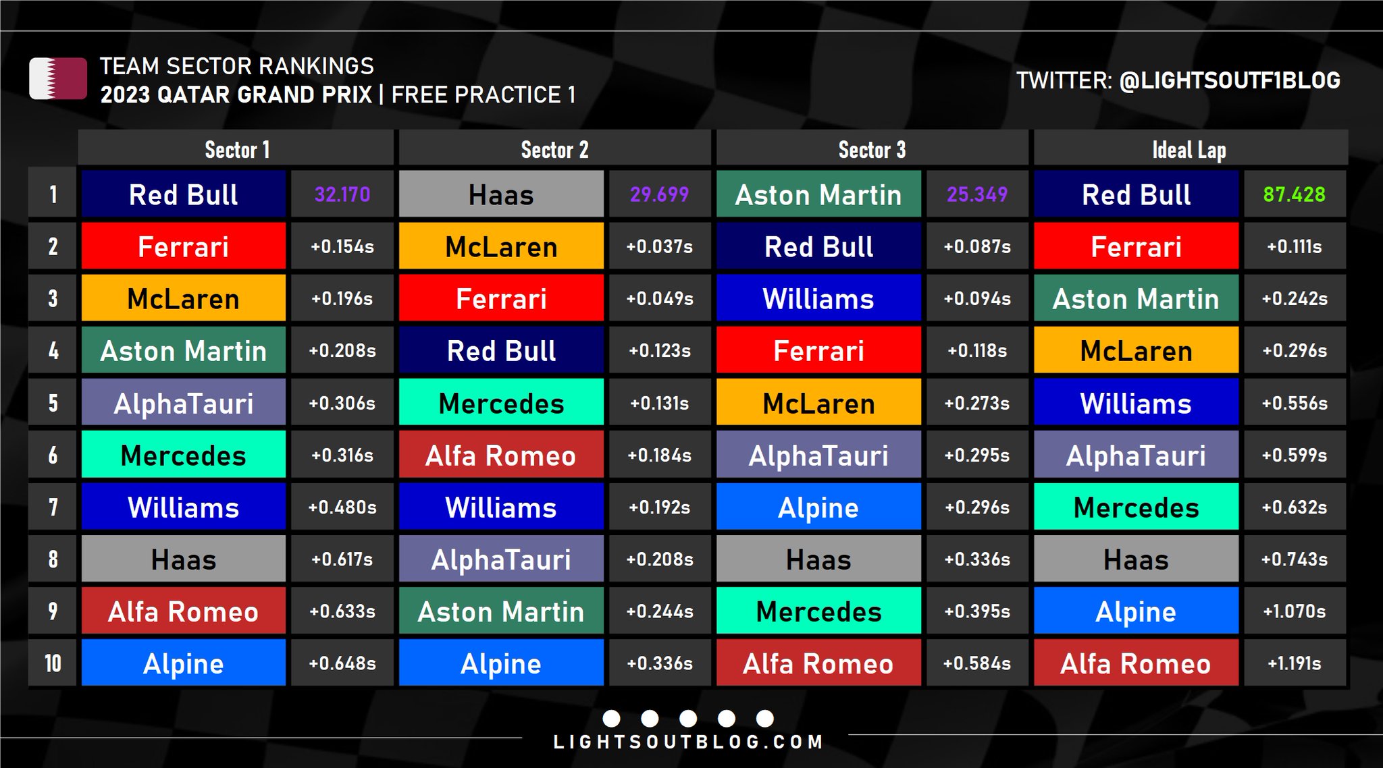Click the 2023 Qatar Grand Prix title text
The height and width of the screenshot is (768, 1383).
click(x=236, y=94)
